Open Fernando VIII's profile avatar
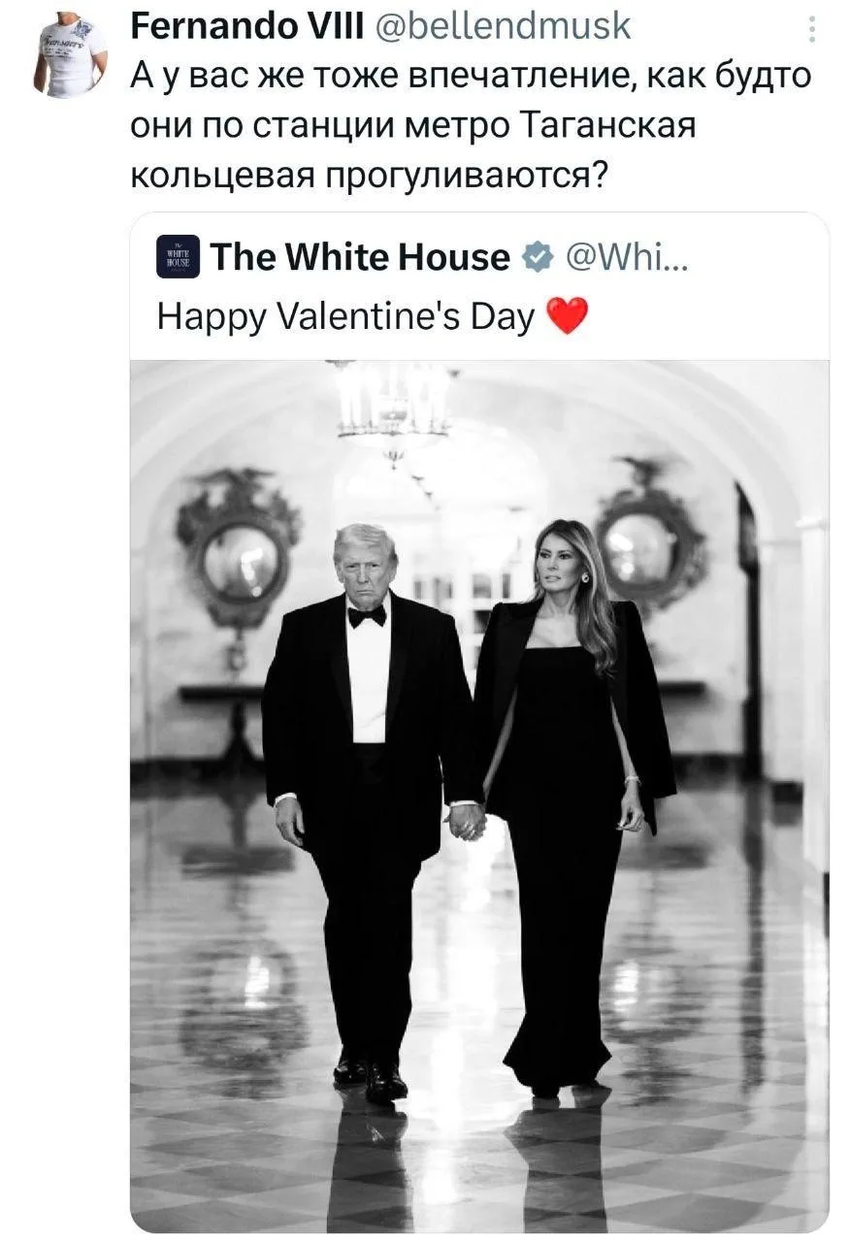Screen dimensions: 850x1242 [69, 54]
